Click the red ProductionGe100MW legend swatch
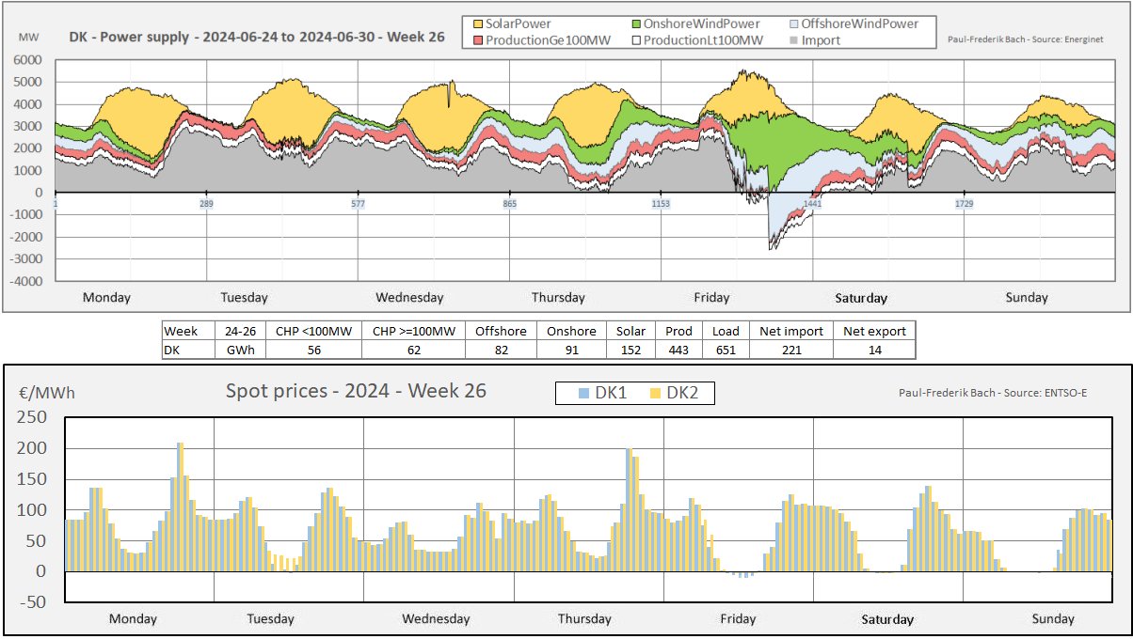The image size is (1133, 639). click(x=477, y=40)
